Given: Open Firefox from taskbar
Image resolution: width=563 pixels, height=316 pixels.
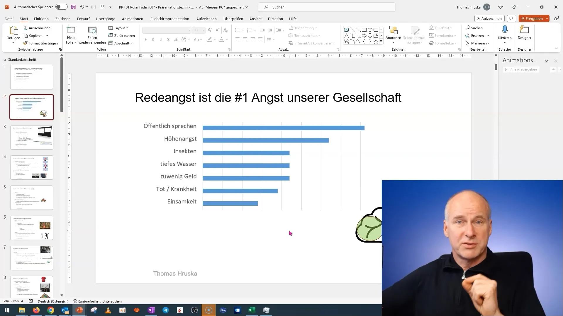Looking at the screenshot, I should coord(36,310).
